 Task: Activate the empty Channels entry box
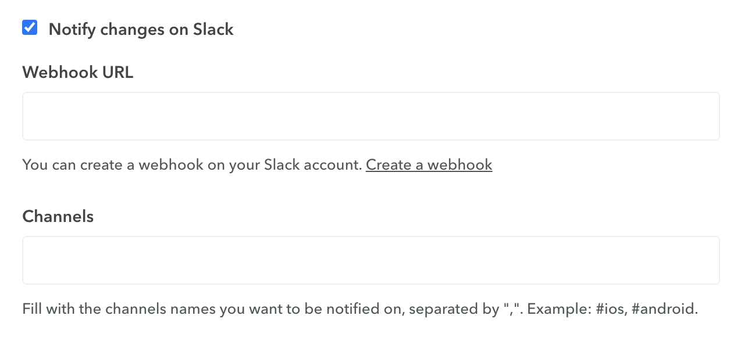371,260
